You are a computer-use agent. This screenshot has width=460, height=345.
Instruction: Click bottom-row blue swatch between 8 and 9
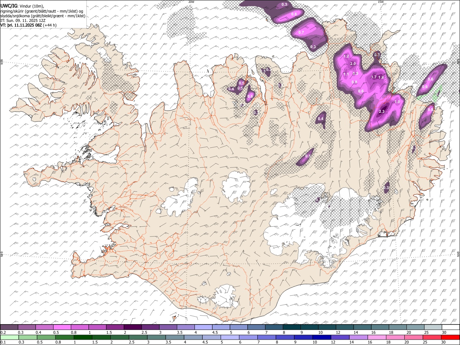[285, 337]
